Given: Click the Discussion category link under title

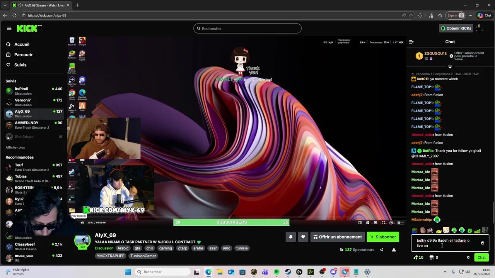Looking at the screenshot, I should point(104,248).
